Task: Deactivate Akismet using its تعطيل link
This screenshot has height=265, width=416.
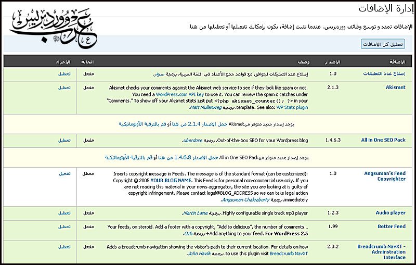Action: (x=64, y=87)
